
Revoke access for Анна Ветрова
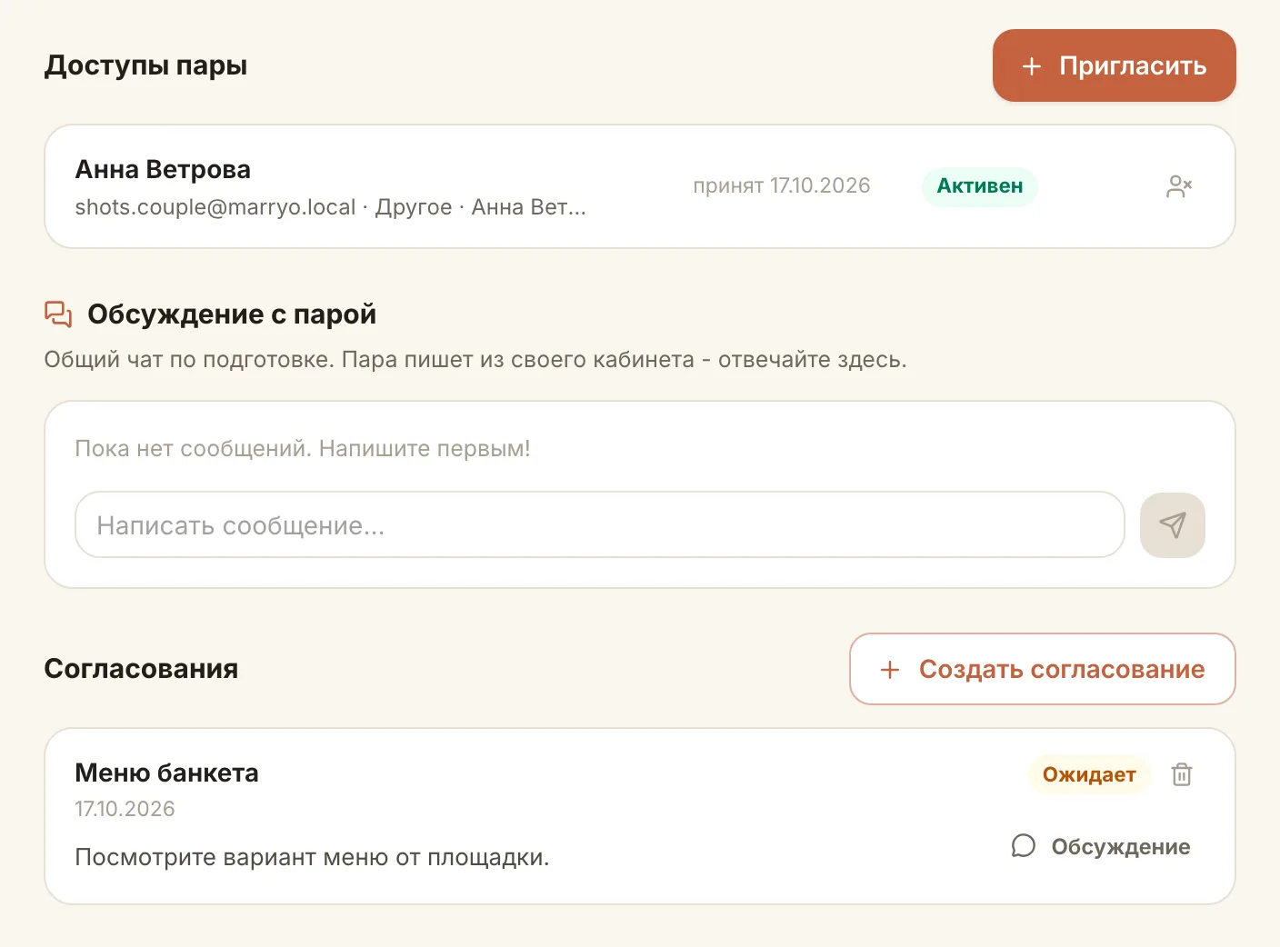point(1179,186)
